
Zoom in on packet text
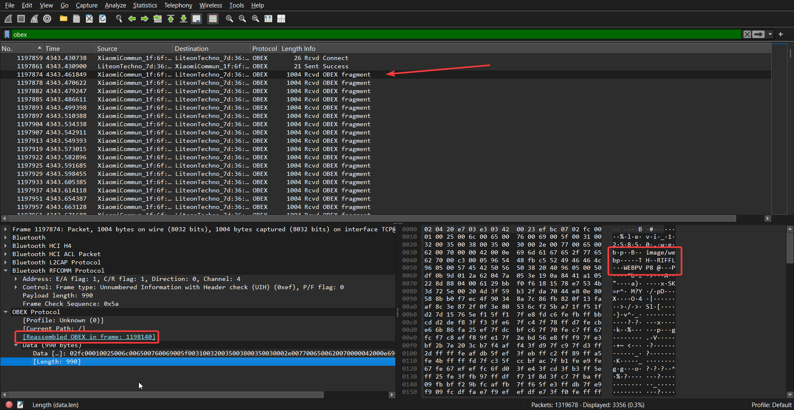(230, 19)
